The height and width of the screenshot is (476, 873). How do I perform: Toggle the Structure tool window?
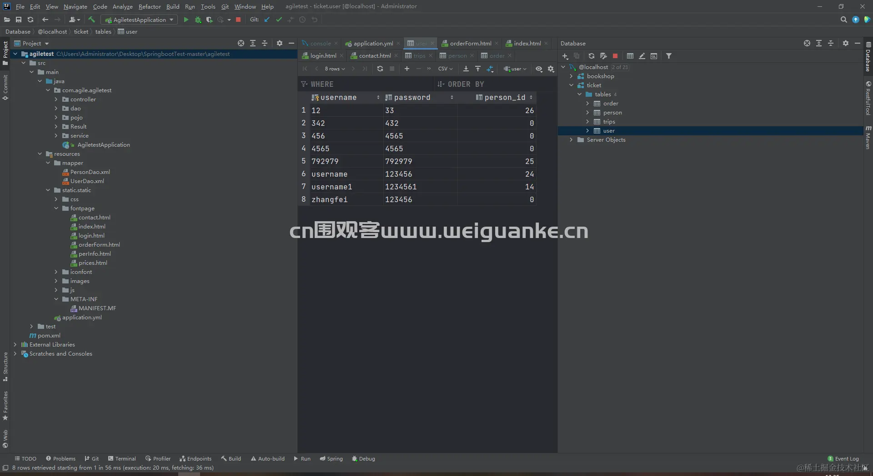click(x=5, y=367)
